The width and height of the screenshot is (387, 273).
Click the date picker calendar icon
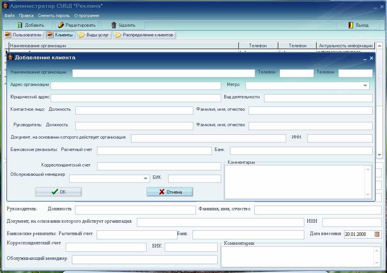[x=377, y=234]
